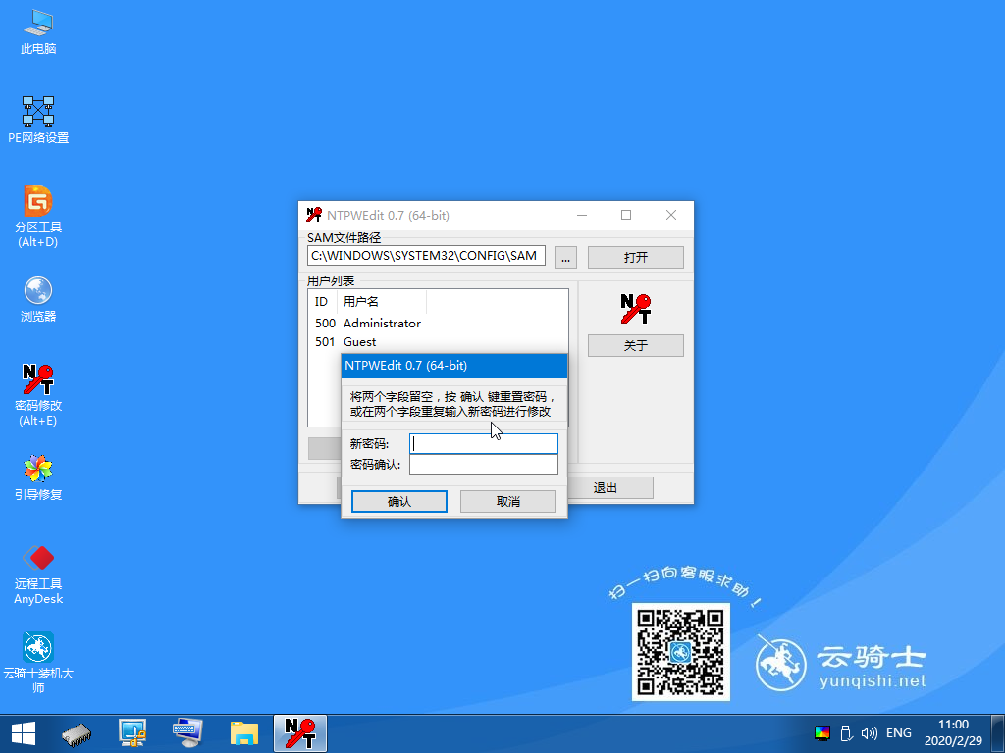Click the browse "..." button
The image size is (1005, 753).
[566, 258]
